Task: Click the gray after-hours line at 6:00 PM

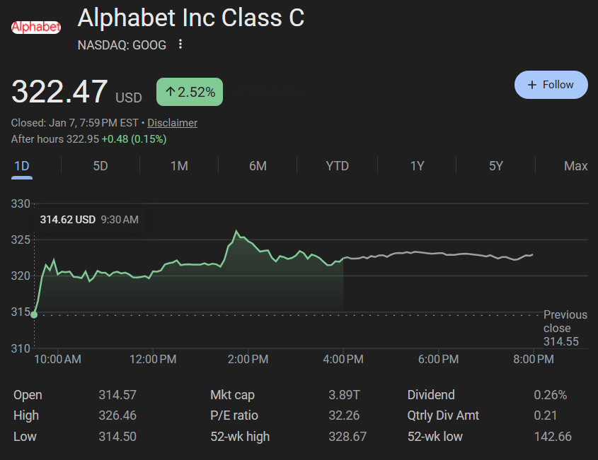Action: [x=438, y=253]
